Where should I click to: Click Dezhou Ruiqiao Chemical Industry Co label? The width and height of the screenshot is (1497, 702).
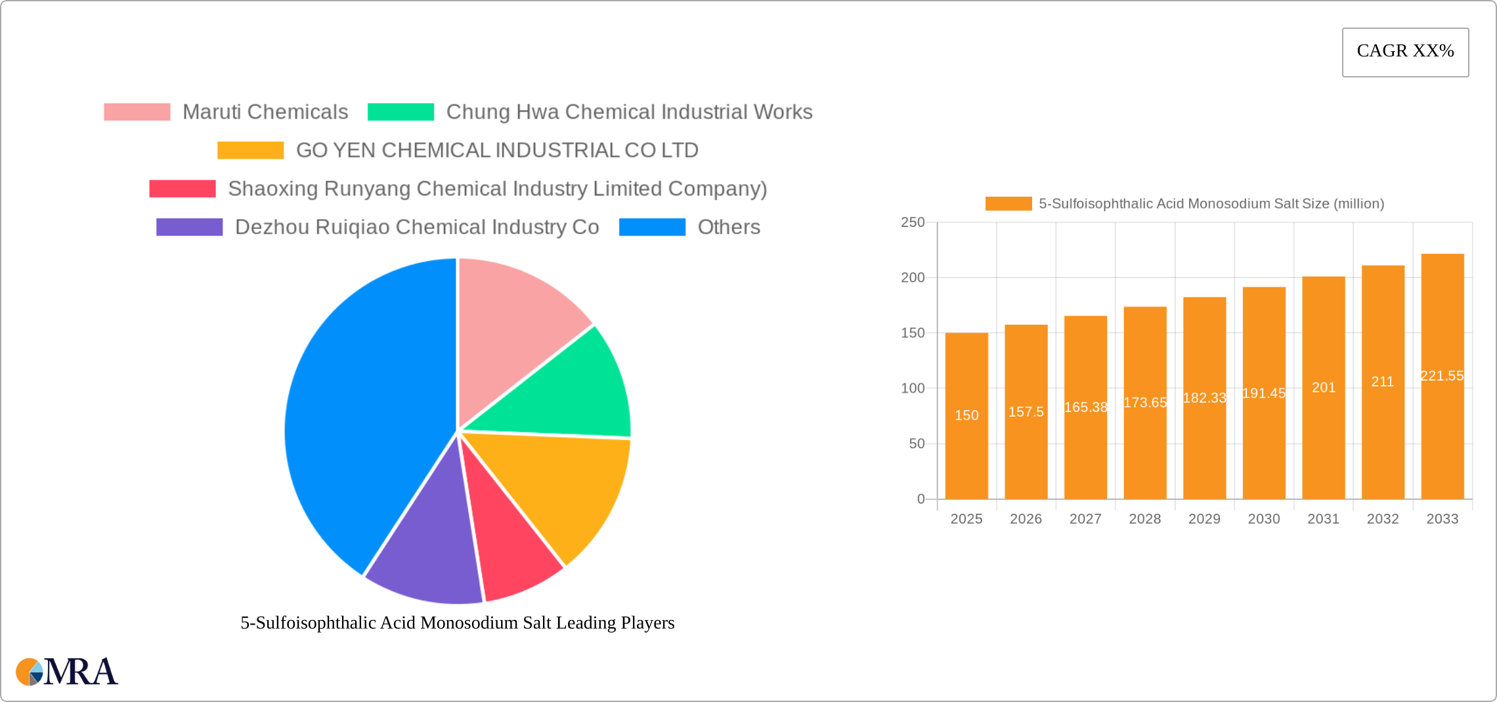417,226
